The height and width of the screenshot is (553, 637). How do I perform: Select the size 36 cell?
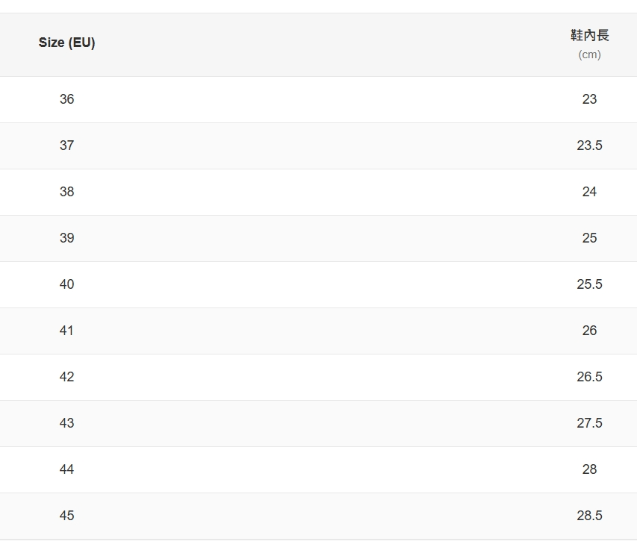pyautogui.click(x=66, y=99)
